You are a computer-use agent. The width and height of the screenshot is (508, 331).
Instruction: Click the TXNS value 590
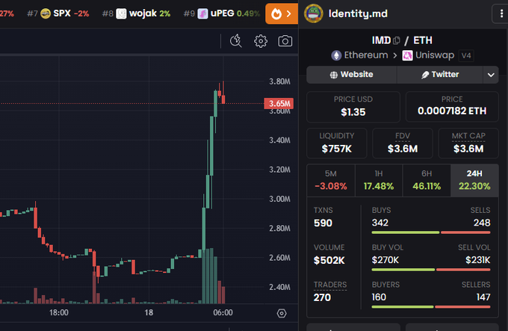point(323,223)
